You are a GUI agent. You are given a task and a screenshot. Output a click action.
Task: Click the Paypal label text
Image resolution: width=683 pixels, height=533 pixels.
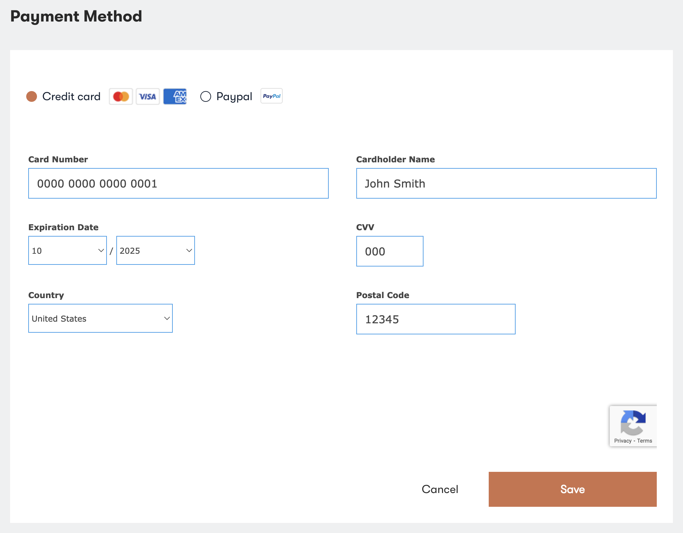234,97
